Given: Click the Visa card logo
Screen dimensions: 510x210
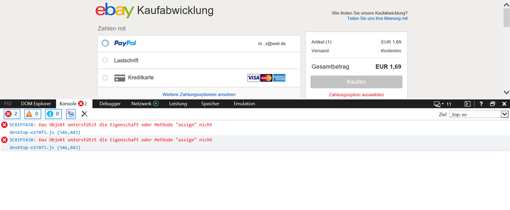Looking at the screenshot, I should click(253, 78).
